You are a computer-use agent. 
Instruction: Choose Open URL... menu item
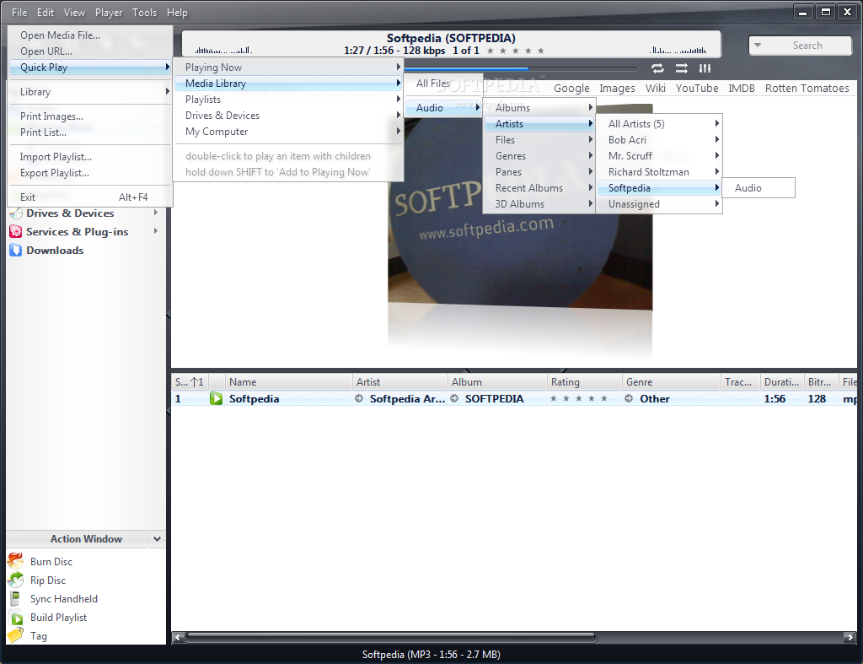[x=90, y=51]
